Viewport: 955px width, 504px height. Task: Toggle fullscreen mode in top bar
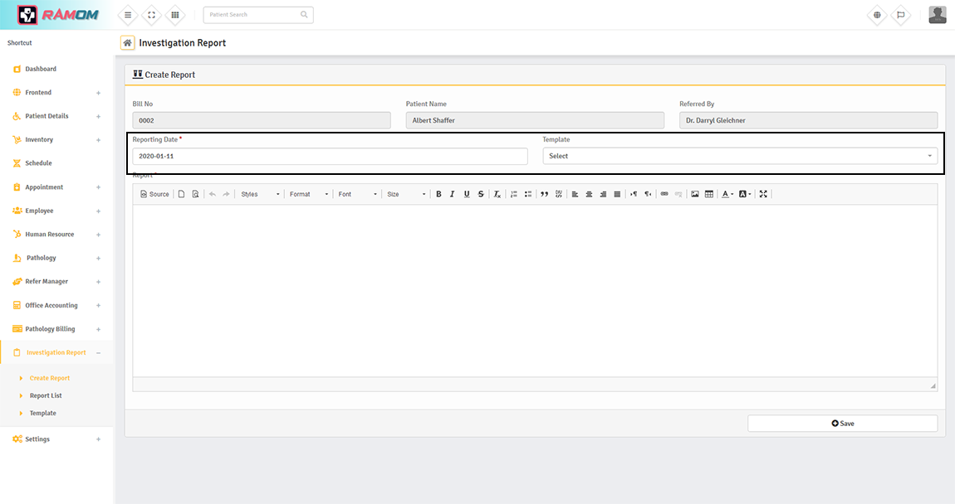[x=150, y=15]
